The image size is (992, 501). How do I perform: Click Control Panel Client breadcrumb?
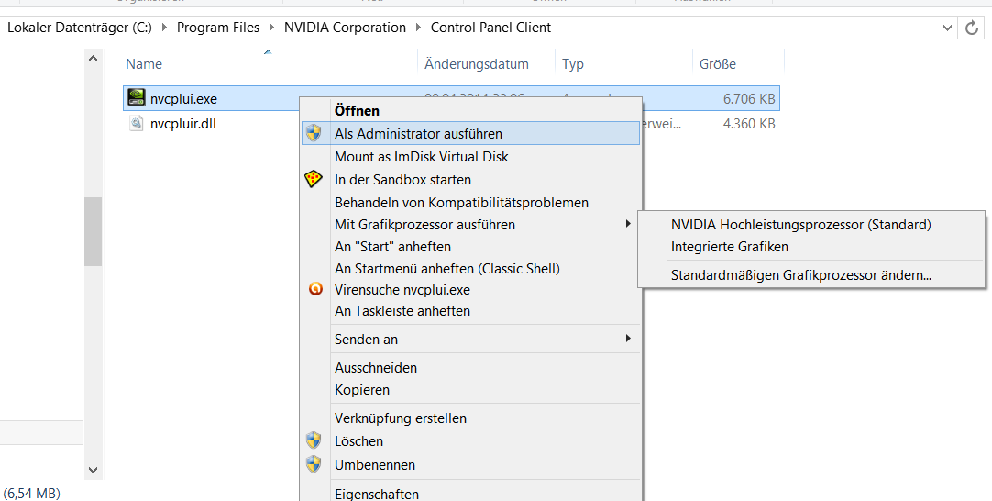click(x=490, y=28)
